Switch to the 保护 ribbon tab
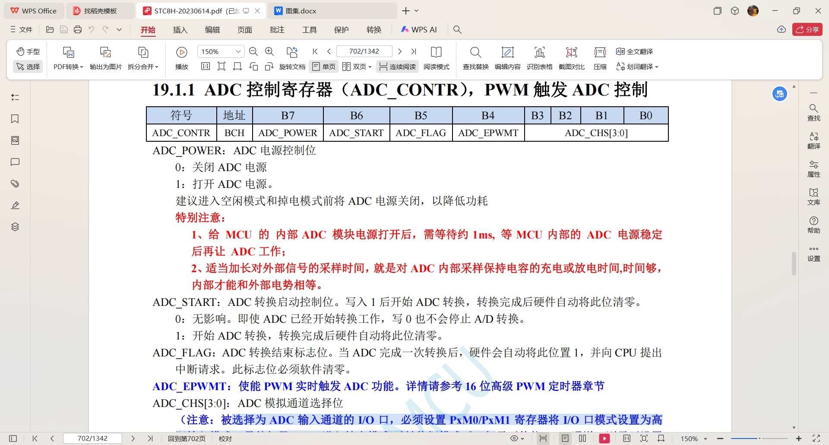 click(341, 30)
